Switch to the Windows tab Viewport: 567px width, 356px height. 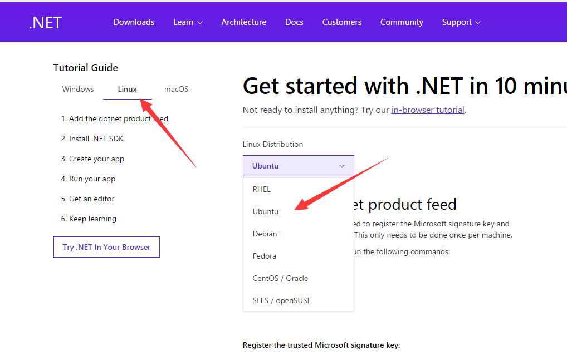(x=78, y=89)
